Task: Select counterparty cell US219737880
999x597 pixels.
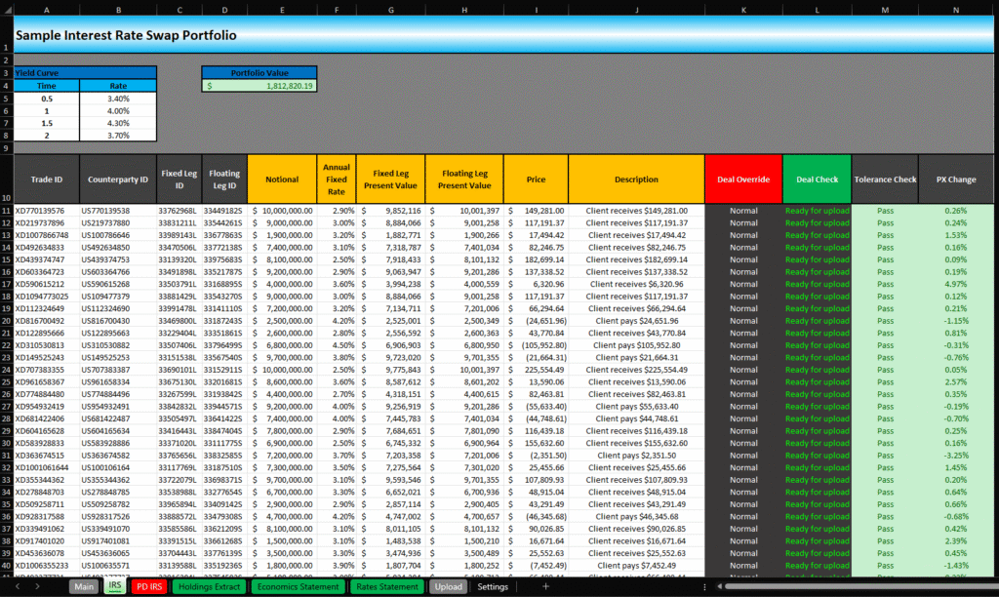Action: coord(118,223)
